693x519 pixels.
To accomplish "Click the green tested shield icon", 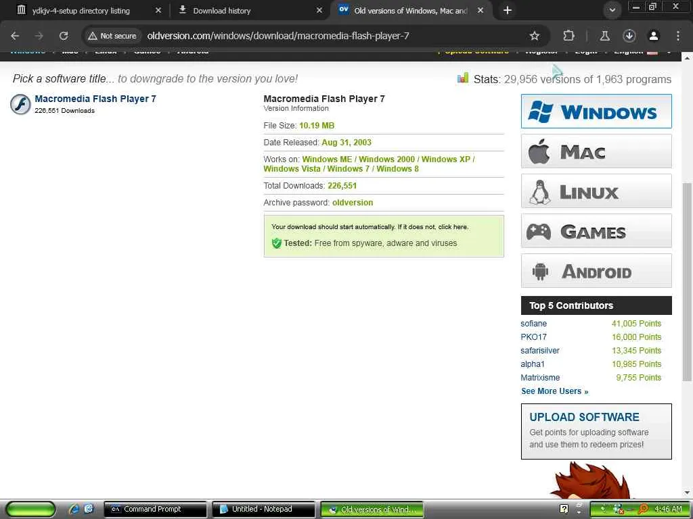I will [x=277, y=243].
